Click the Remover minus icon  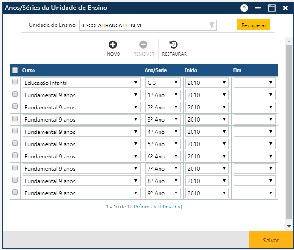click(x=143, y=45)
